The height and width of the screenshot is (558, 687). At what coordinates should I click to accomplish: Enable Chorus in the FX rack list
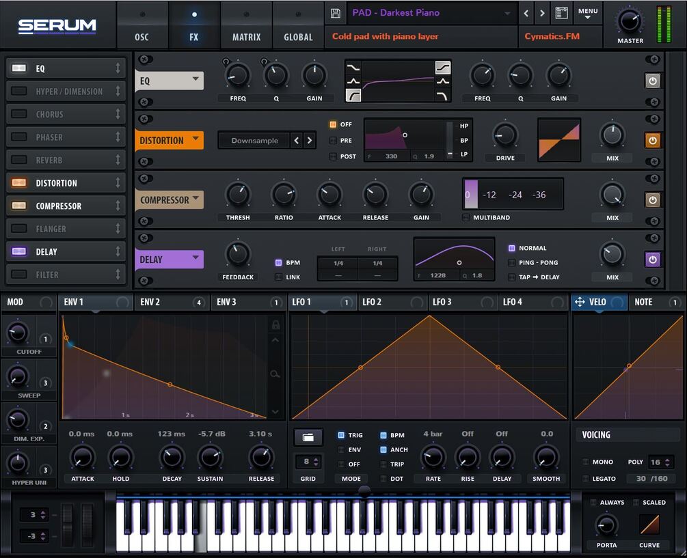(x=19, y=114)
